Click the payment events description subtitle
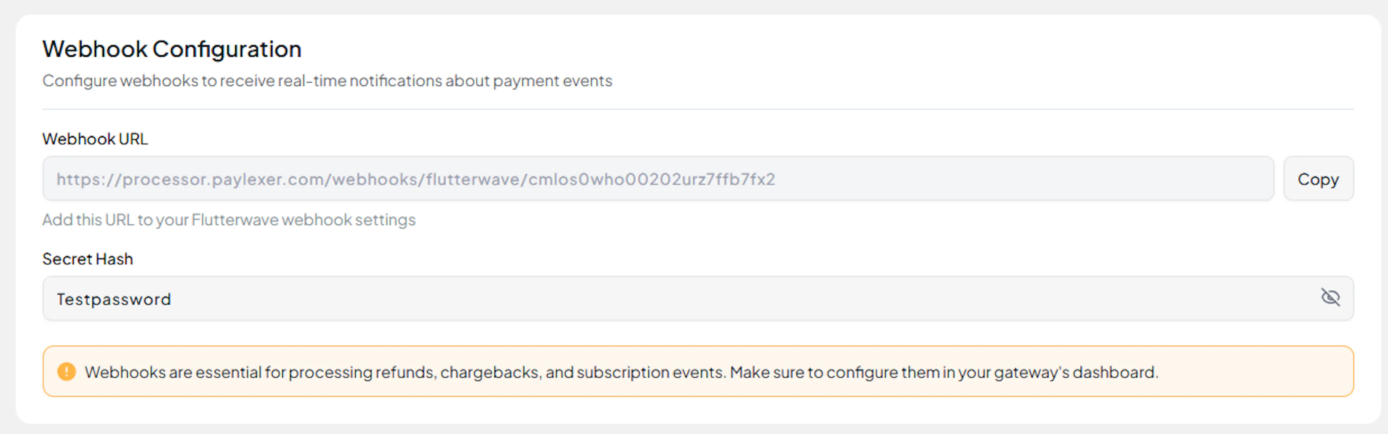This screenshot has width=1388, height=434. tap(327, 81)
